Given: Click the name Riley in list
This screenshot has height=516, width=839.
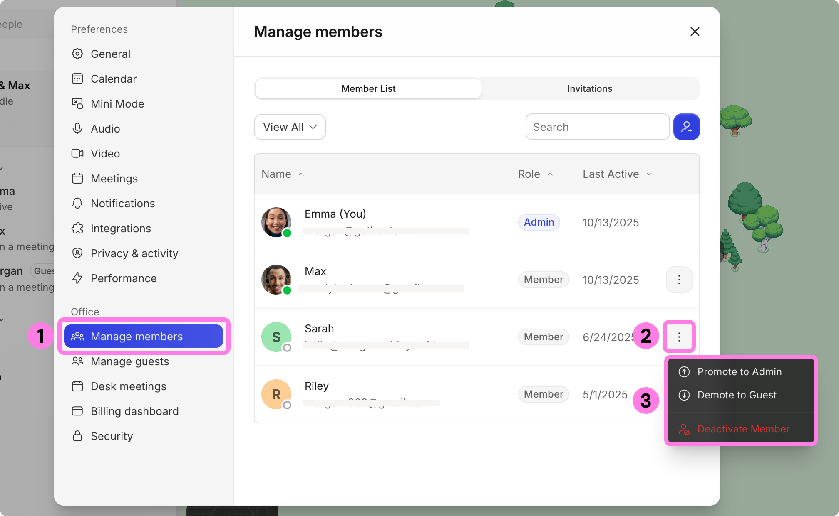Looking at the screenshot, I should click(x=317, y=386).
